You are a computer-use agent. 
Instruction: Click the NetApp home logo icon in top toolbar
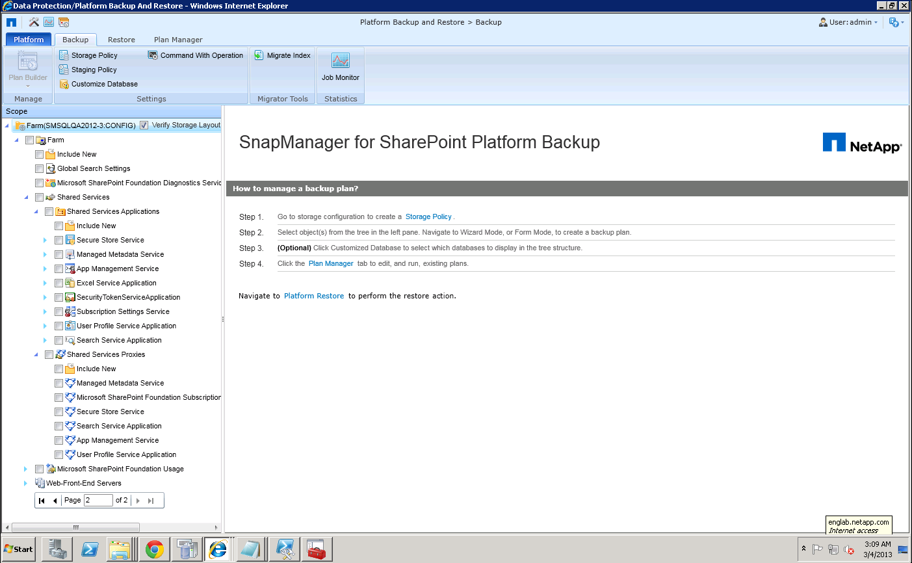click(11, 22)
